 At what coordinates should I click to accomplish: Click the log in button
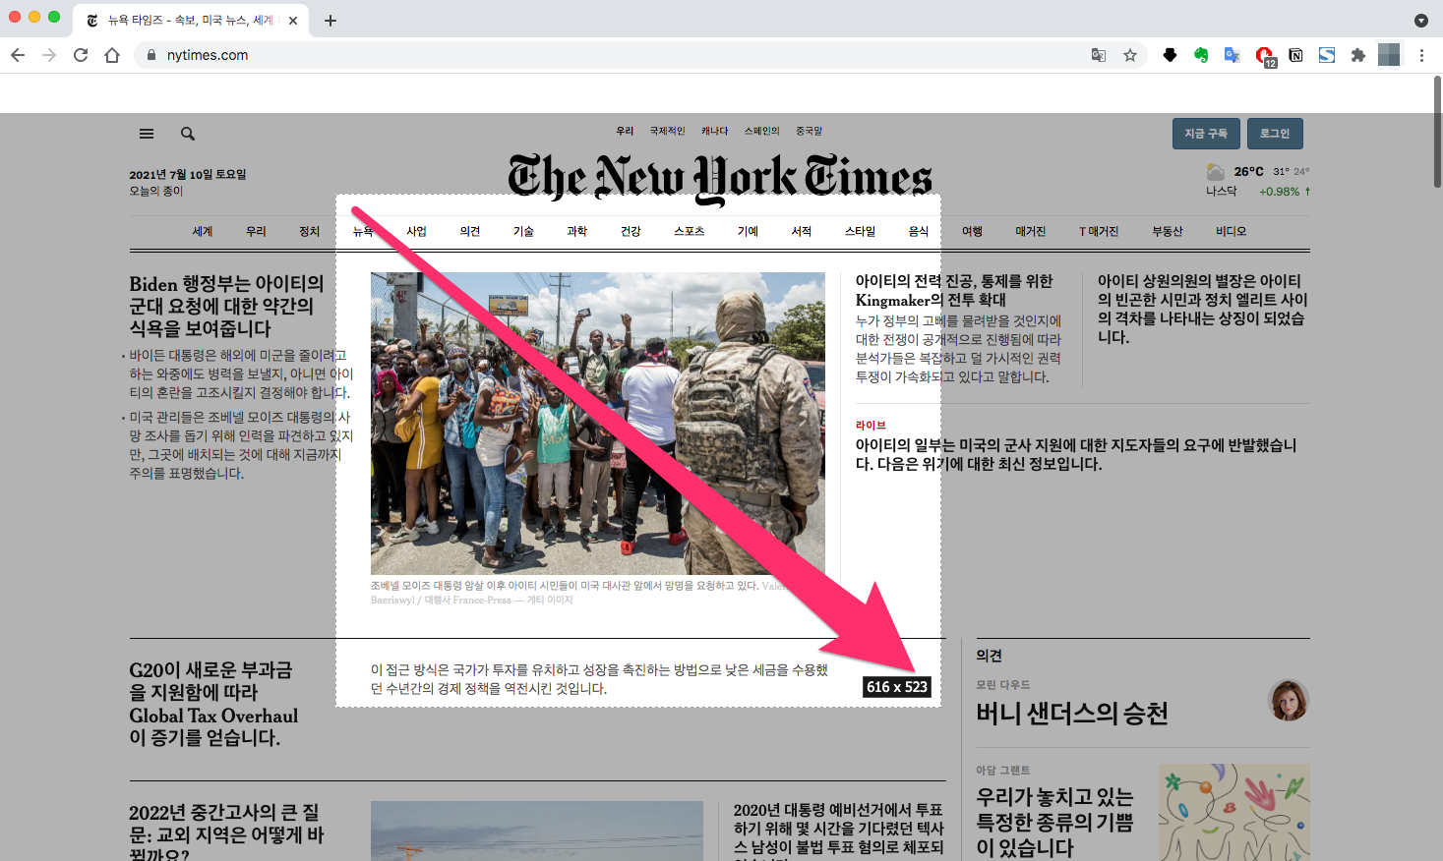coord(1275,134)
